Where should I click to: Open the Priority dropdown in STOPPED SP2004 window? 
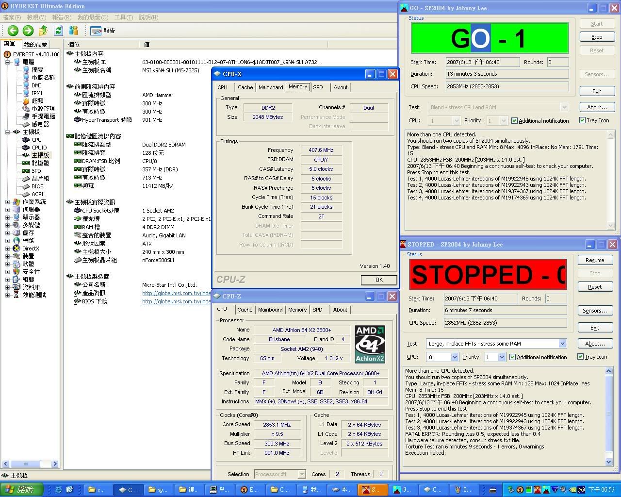point(502,357)
